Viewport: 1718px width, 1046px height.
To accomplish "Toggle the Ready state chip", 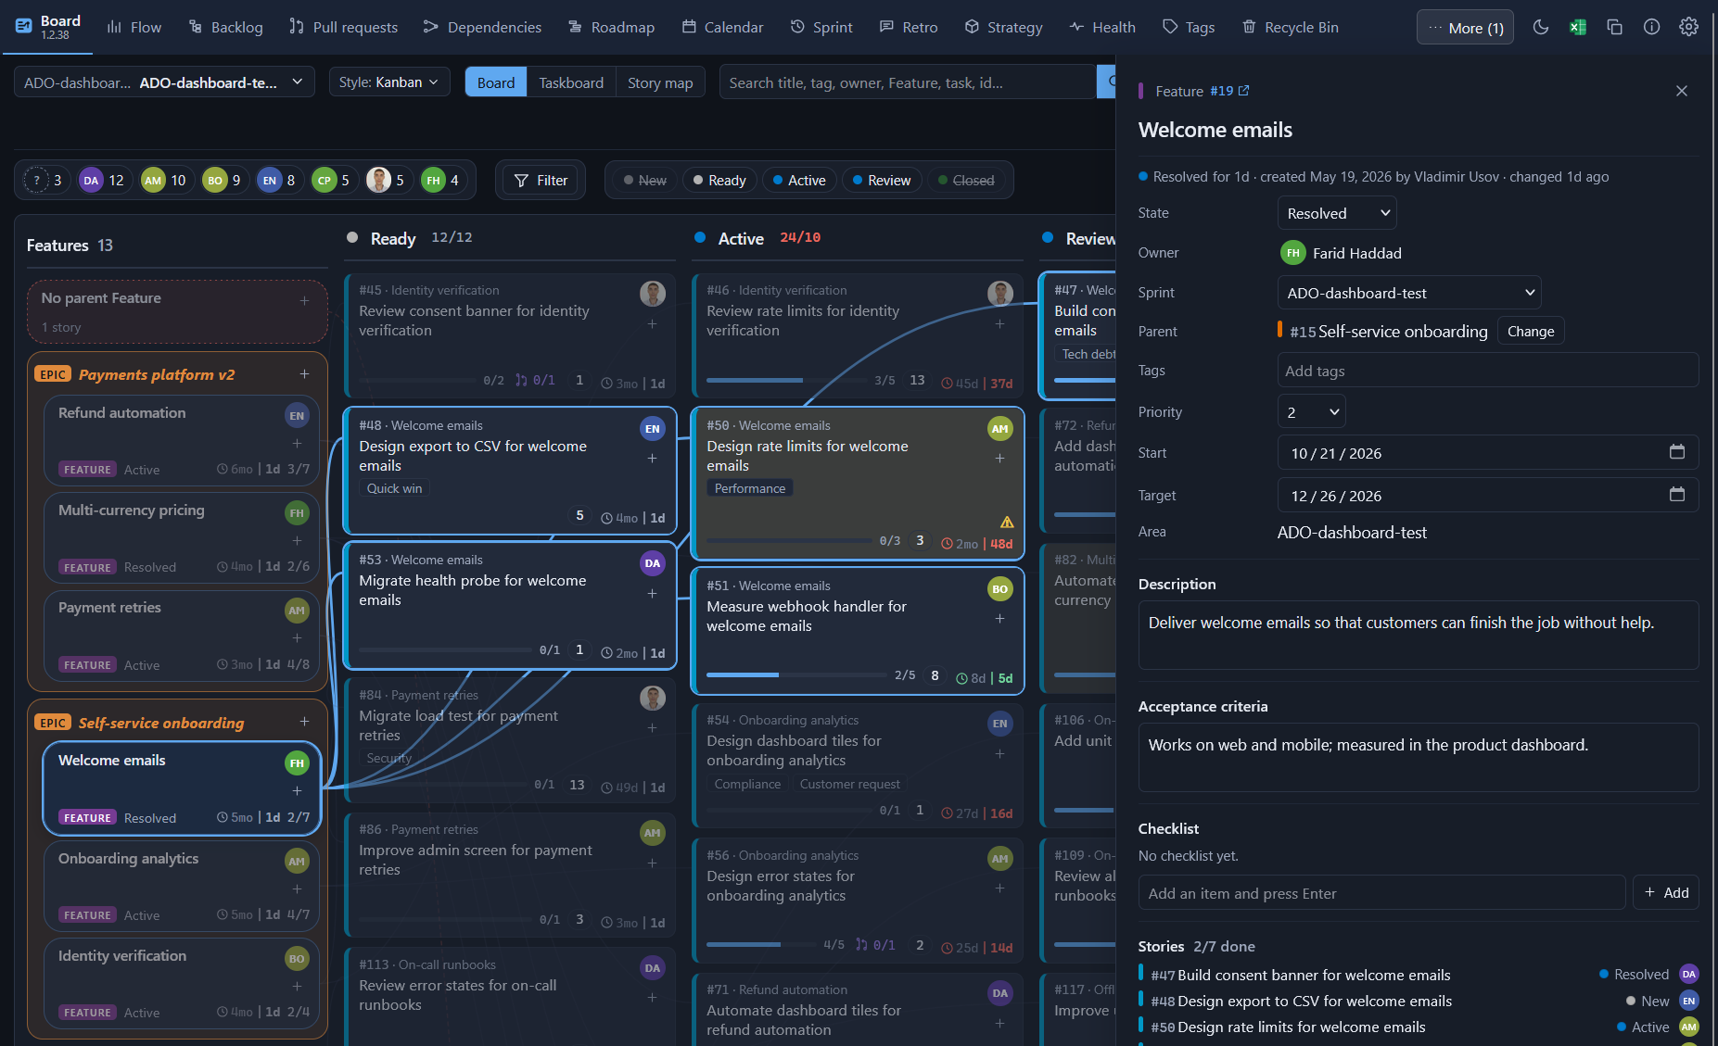I will (x=720, y=180).
